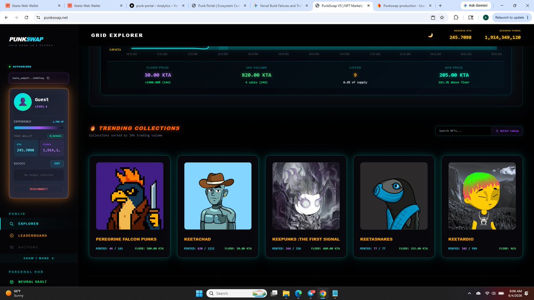Click the Guest profile avatar

[x=23, y=102]
